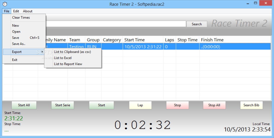Click the Local Time 10/5/2013 2:33:54 value
Screen dimensions: 274x138
click(x=247, y=129)
